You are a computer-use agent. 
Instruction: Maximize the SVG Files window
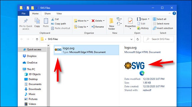(x=162, y=8)
